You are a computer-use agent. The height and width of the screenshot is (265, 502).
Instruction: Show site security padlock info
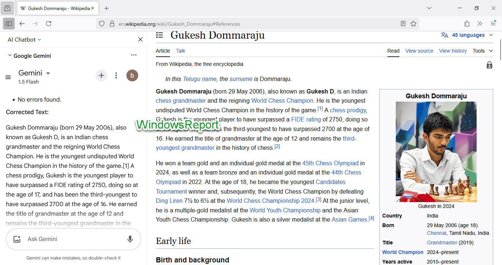pos(112,24)
